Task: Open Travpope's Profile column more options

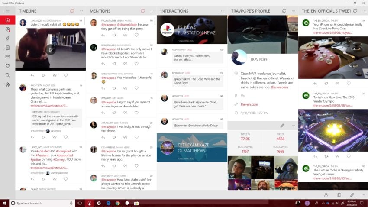Action: [x=294, y=11]
